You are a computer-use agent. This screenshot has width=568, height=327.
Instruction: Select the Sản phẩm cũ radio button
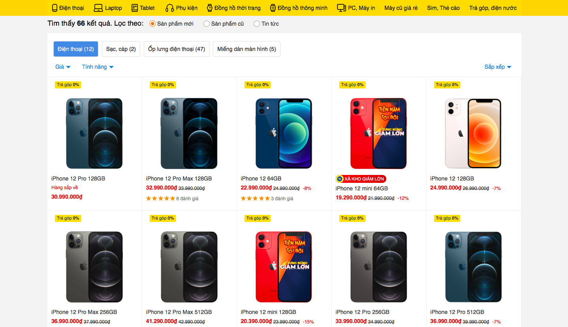pyautogui.click(x=207, y=24)
